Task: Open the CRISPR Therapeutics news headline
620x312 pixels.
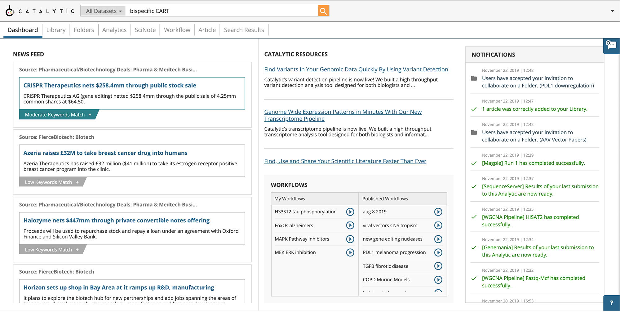Action: [x=110, y=85]
